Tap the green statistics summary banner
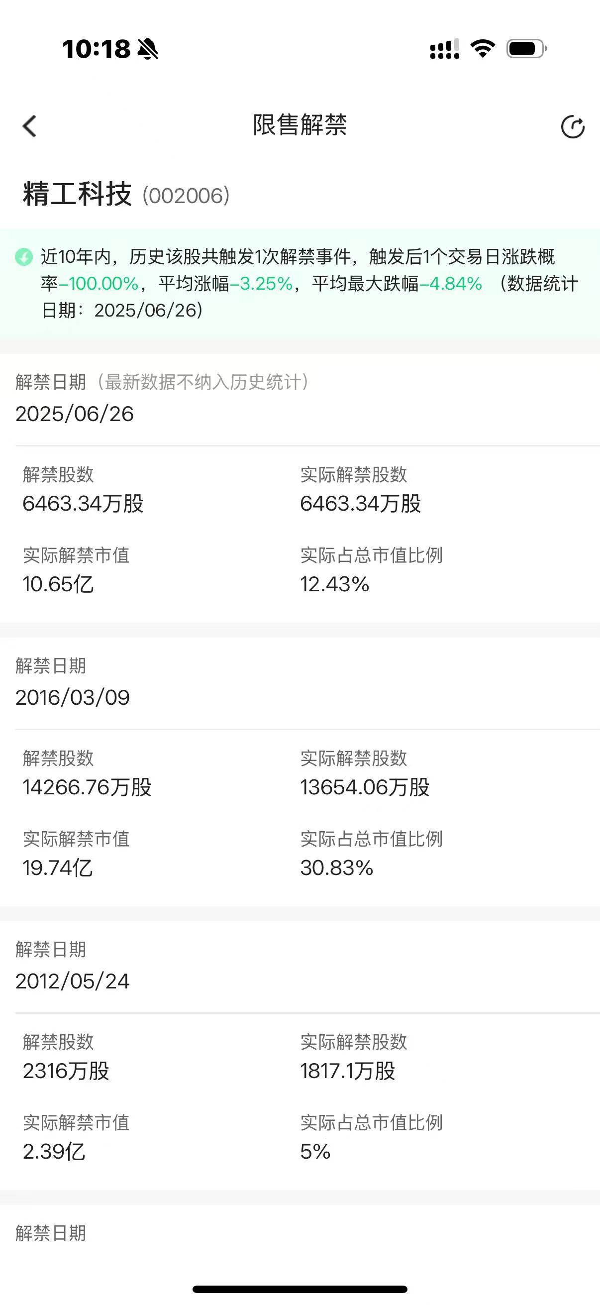This screenshot has width=600, height=1305. (x=300, y=284)
